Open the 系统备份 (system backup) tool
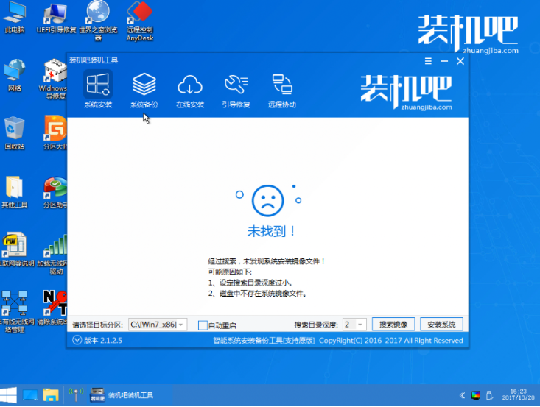This screenshot has height=407, width=540. pyautogui.click(x=144, y=91)
